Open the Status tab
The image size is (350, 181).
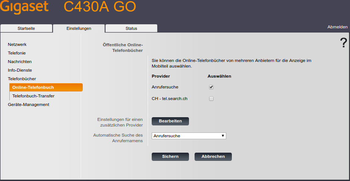131,28
